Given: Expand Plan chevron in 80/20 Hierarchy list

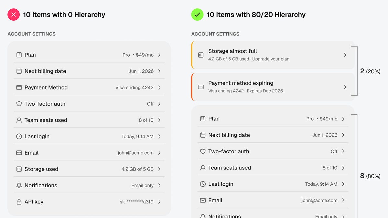Looking at the screenshot, I should tap(343, 119).
